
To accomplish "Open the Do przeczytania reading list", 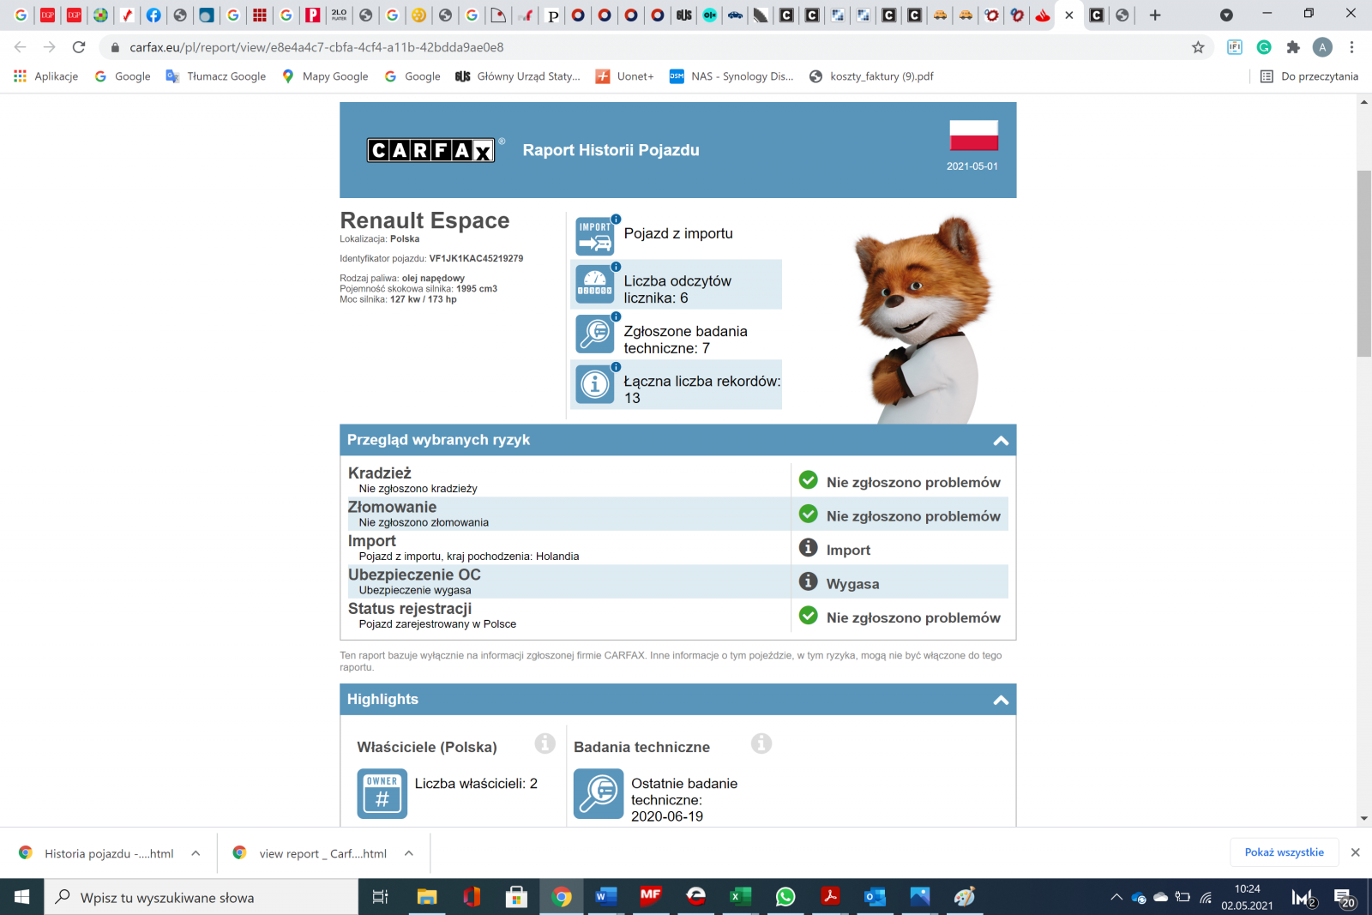I will (1309, 76).
